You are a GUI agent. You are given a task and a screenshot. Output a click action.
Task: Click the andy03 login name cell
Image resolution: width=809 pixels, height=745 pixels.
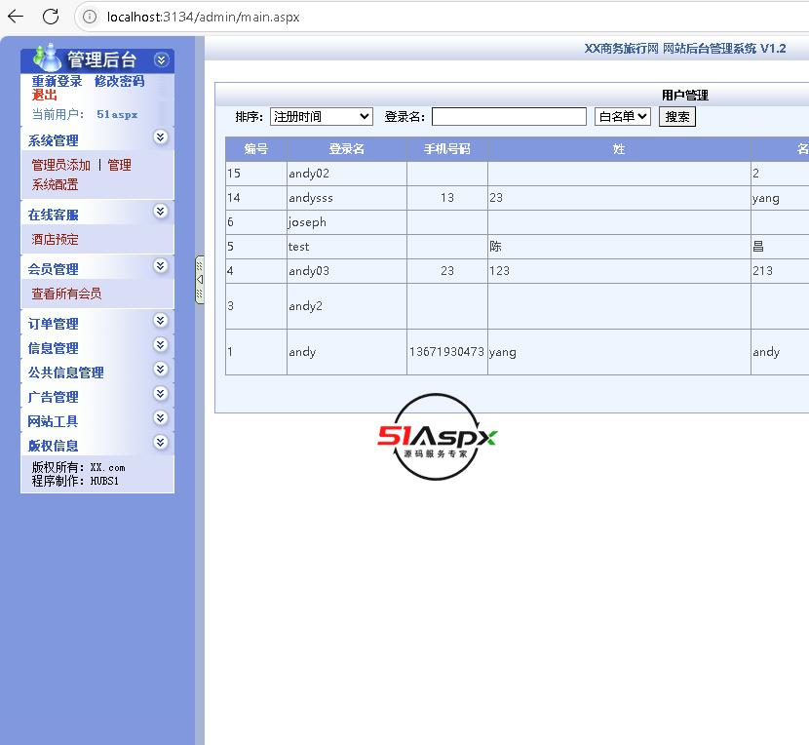pos(347,270)
